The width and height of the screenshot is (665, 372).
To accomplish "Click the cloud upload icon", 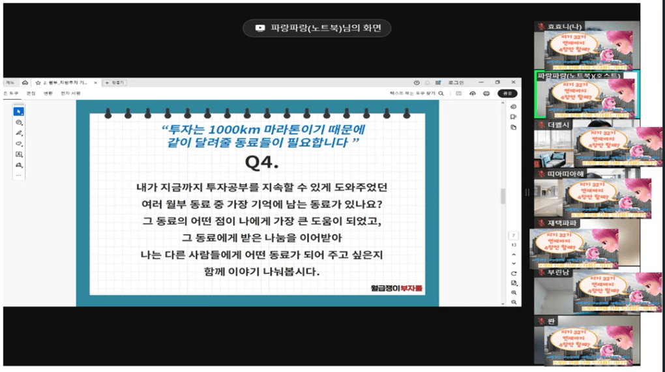I will tap(473, 93).
